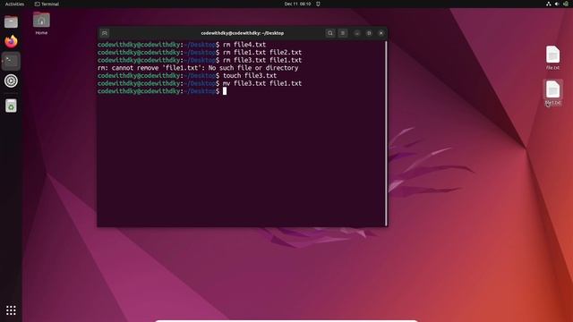Minimize the terminal window
The image size is (573, 322).
click(356, 33)
